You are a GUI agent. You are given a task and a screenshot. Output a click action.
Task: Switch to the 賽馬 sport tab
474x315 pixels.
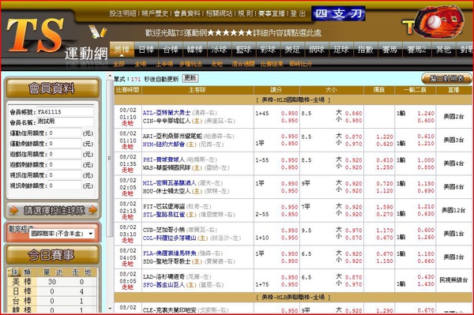coord(390,49)
